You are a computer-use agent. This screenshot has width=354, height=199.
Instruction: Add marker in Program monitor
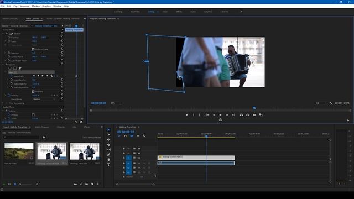187,115
